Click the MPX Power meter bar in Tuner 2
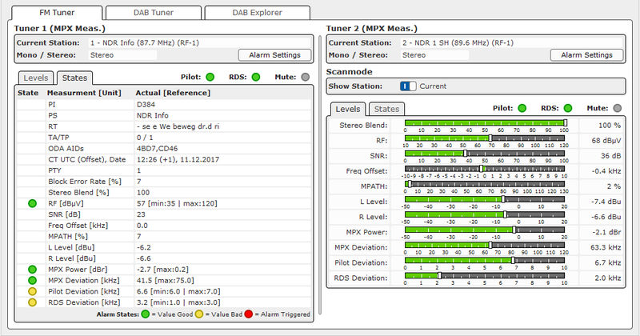Image resolution: width=640 pixels, height=336 pixels. (485, 230)
